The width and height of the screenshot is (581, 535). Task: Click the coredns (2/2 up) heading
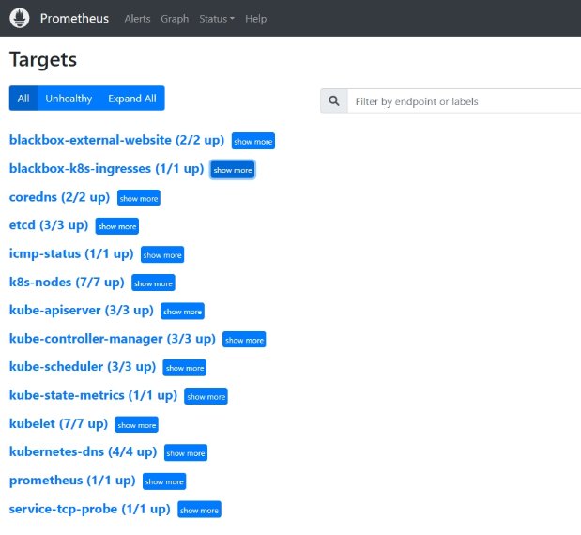[59, 197]
